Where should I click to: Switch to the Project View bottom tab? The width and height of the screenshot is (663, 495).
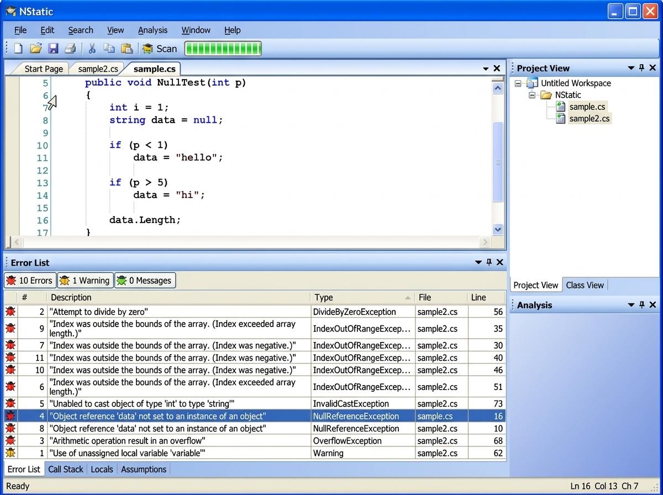[x=535, y=285]
